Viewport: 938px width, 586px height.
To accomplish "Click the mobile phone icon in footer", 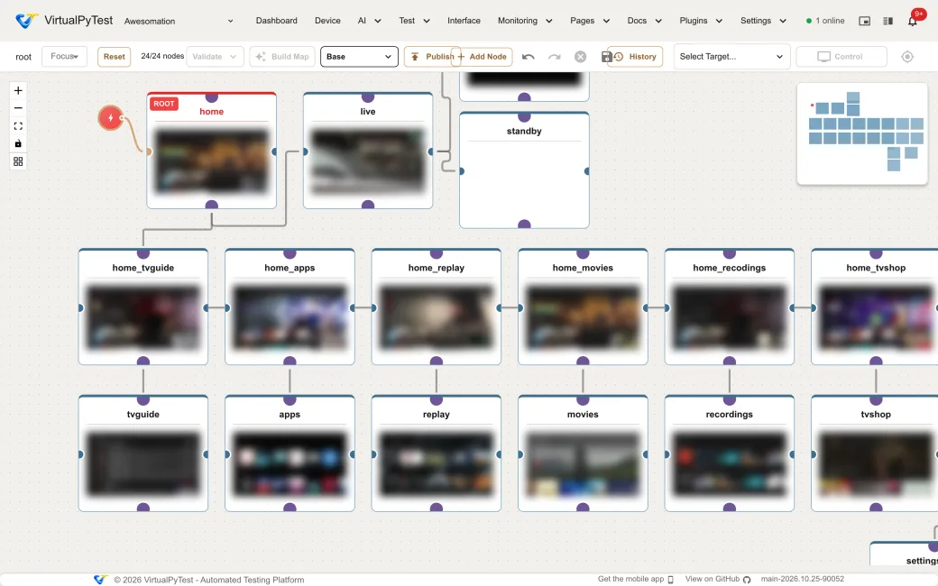I will pyautogui.click(x=671, y=580).
